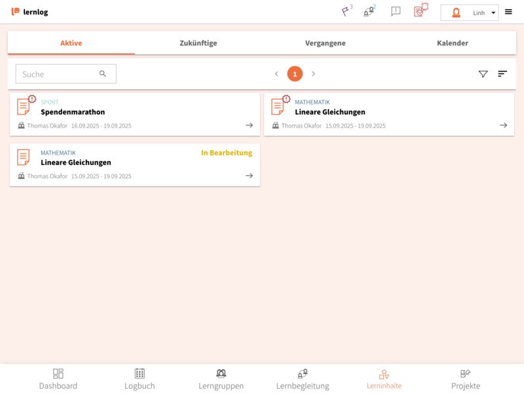Open the In Bearbeitung Lineare Gleichungen card

(134, 165)
